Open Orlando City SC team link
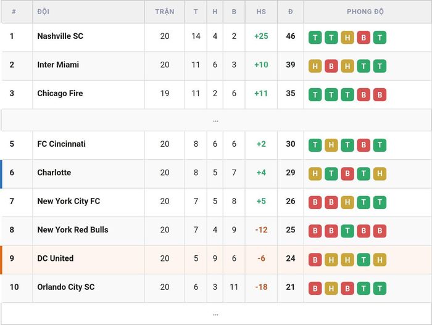The image size is (432, 325). pyautogui.click(x=66, y=287)
